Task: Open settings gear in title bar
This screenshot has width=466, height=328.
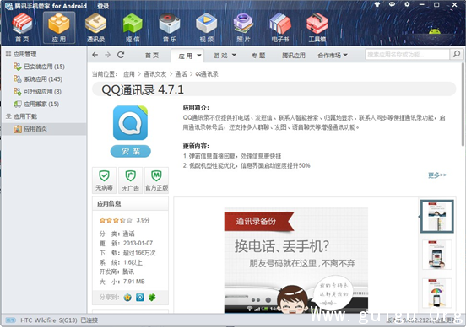Action: [407, 4]
